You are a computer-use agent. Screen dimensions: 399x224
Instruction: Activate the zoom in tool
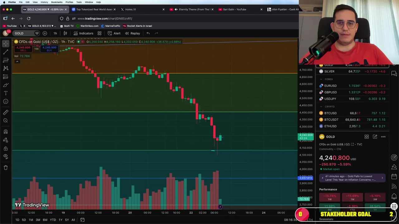(x=6, y=120)
